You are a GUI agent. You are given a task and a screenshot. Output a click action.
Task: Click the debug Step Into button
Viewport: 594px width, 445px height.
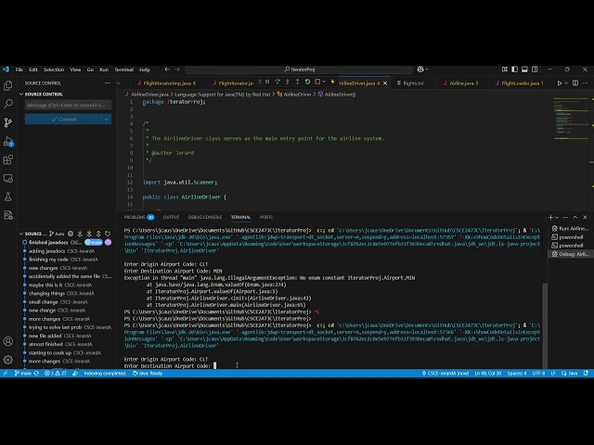point(288,82)
